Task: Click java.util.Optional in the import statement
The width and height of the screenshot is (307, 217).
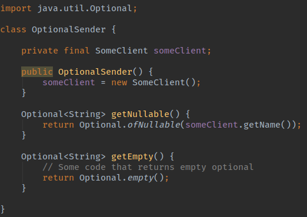Action: (85, 8)
